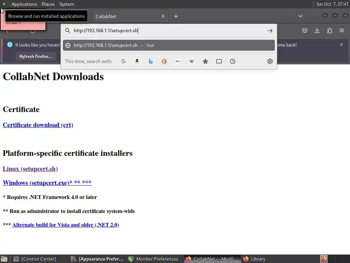The width and height of the screenshot is (350, 263).
Task: Click reload button in navigation bar
Action: pyautogui.click(x=33, y=31)
